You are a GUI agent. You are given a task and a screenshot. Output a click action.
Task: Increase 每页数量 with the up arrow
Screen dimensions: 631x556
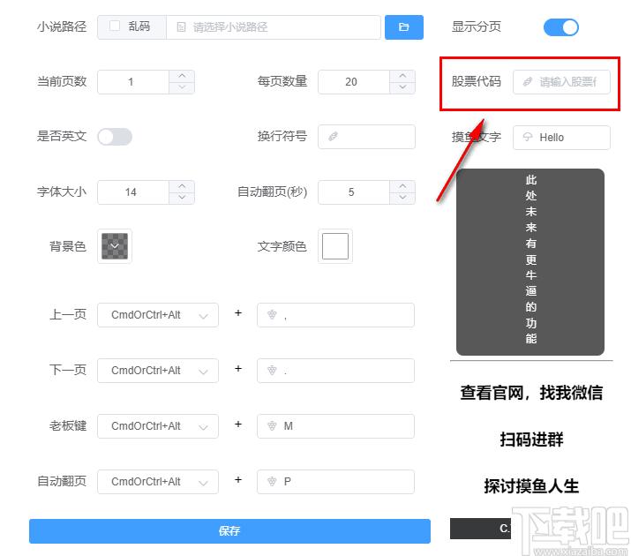402,76
